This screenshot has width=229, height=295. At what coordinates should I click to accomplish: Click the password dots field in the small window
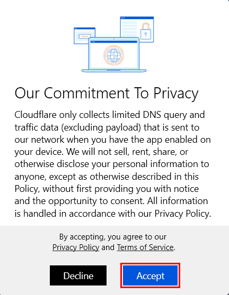tap(84, 36)
